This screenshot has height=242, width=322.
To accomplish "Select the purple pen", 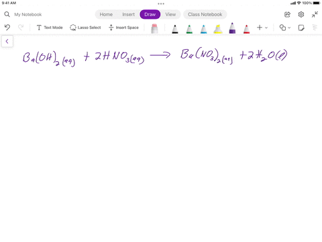I will point(232,28).
